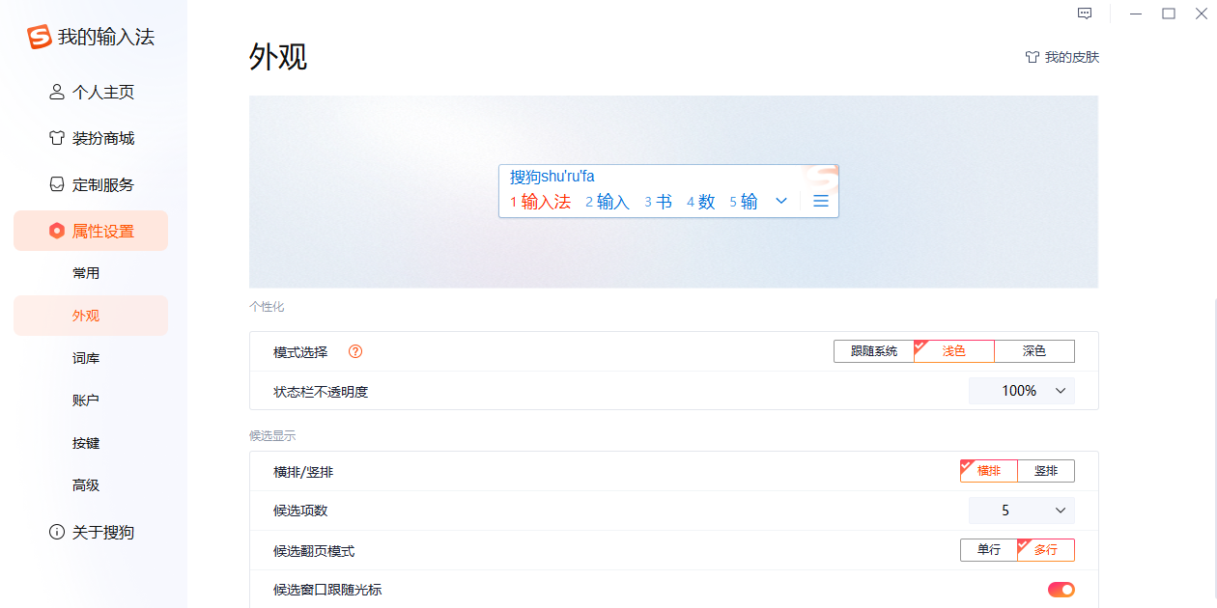Click the 个性化 section header
Viewport: 1217px width, 608px height.
pyautogui.click(x=267, y=307)
